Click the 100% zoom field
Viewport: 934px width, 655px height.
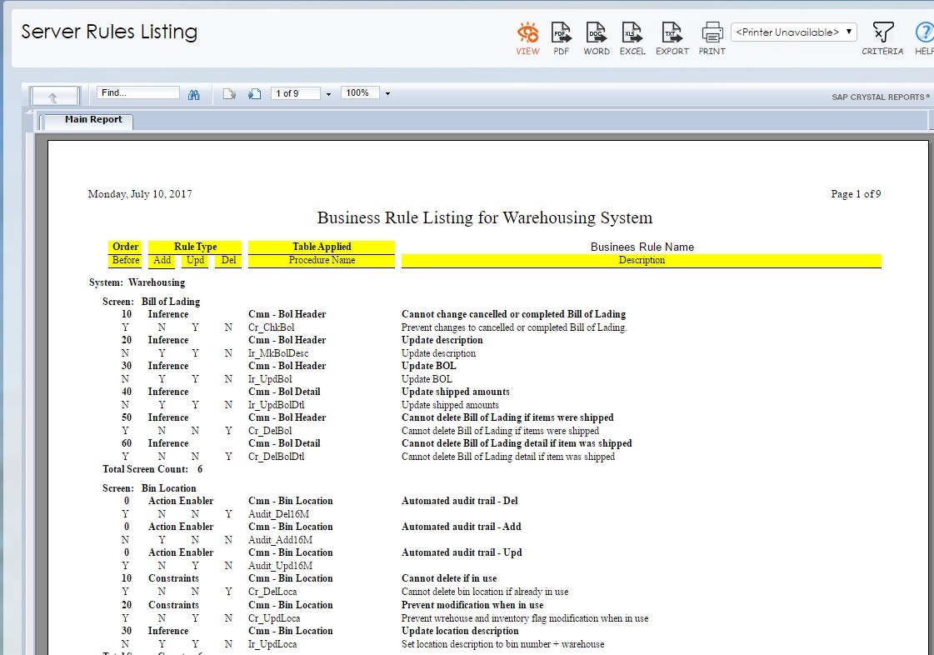(x=360, y=93)
